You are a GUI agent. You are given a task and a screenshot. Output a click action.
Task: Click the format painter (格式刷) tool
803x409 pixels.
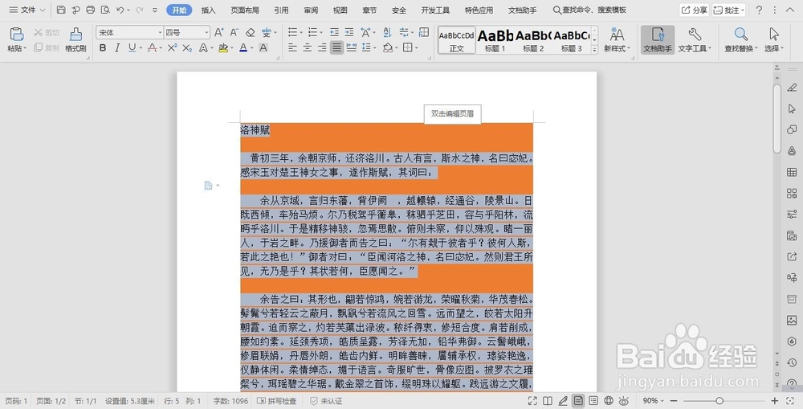pyautogui.click(x=75, y=40)
